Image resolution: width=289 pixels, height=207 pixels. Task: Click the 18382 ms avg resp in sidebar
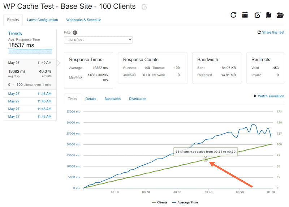(x=17, y=71)
